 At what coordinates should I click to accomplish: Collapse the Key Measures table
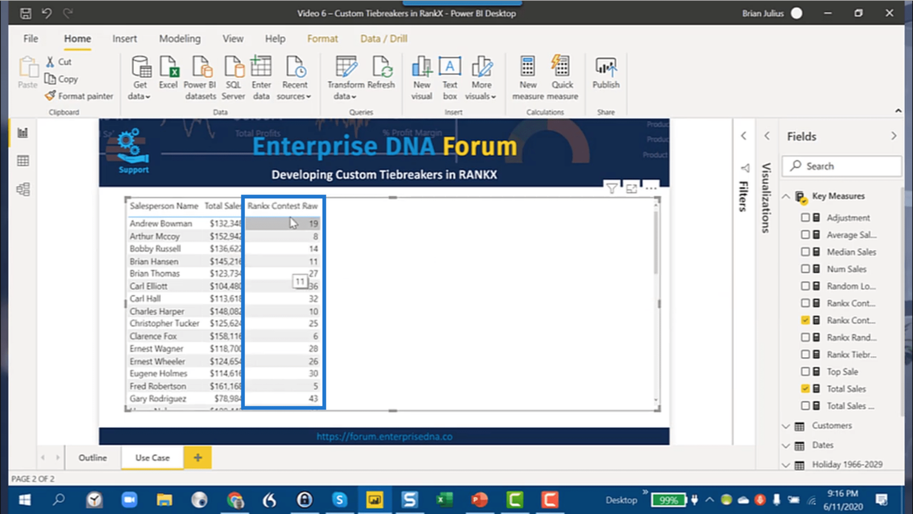point(786,196)
